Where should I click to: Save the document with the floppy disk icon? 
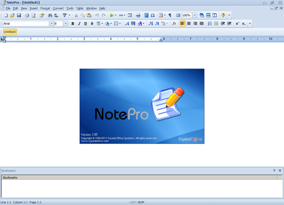click(x=19, y=16)
